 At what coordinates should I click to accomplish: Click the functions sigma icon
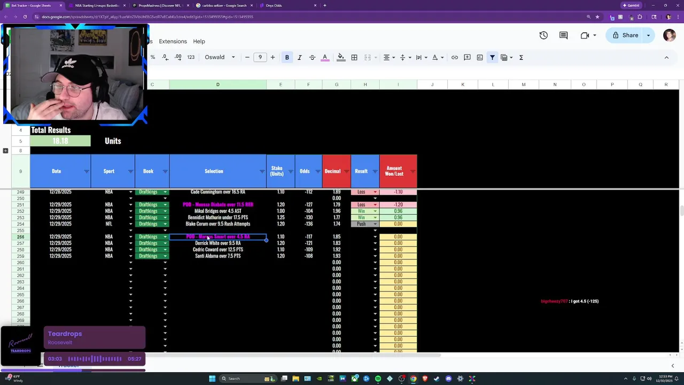click(x=521, y=57)
